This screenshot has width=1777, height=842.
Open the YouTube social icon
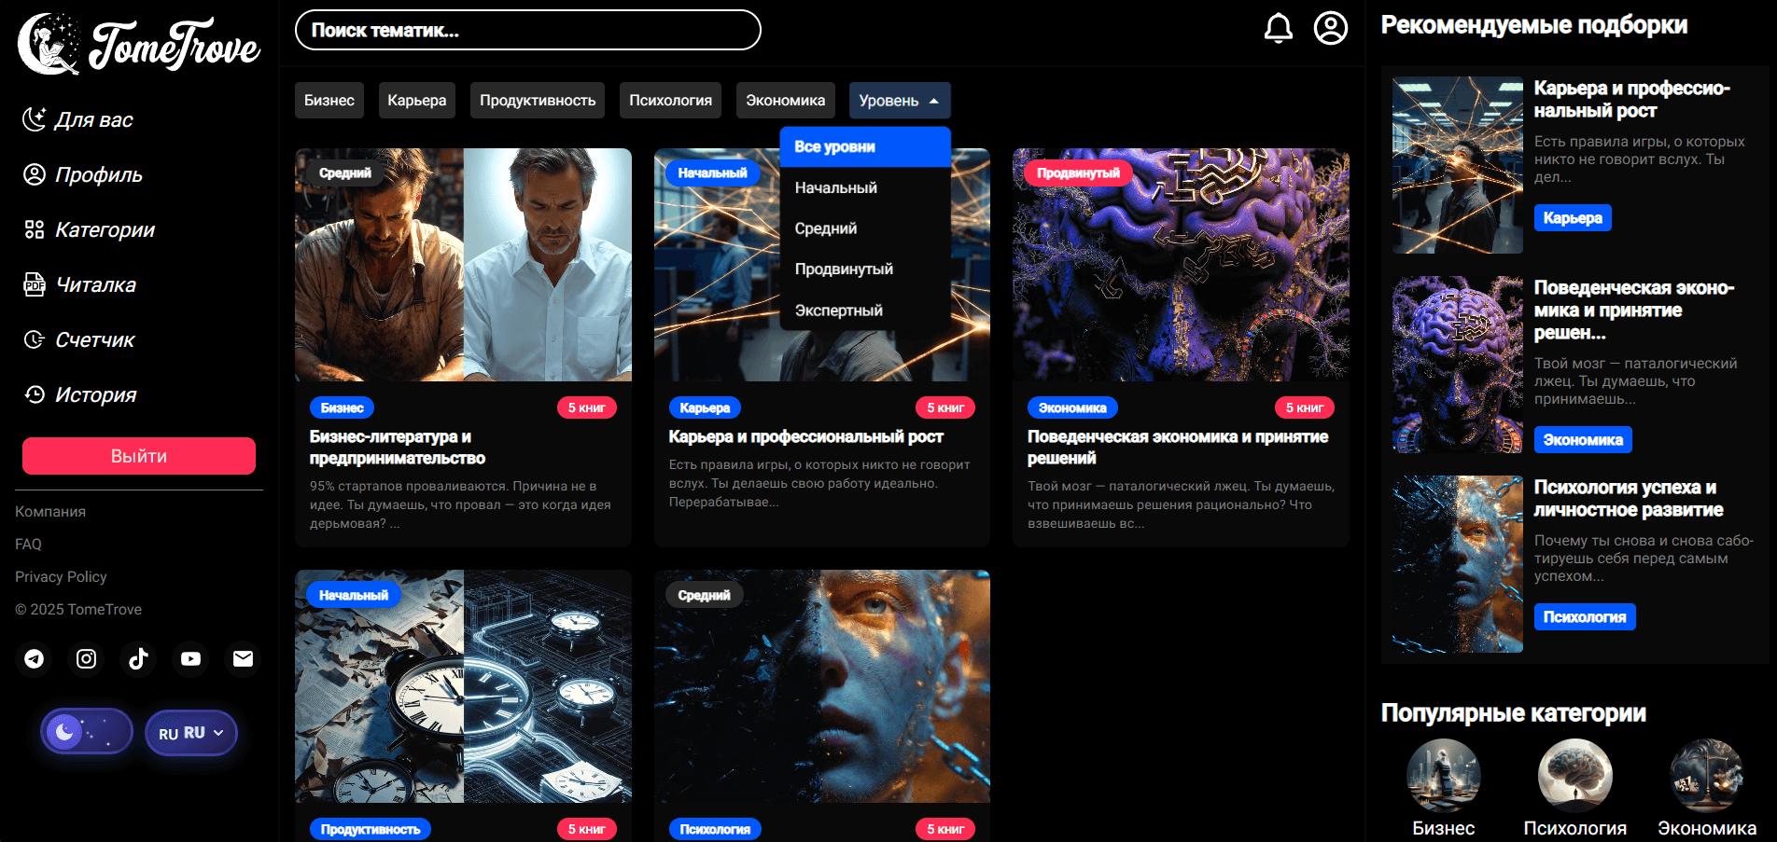click(190, 659)
